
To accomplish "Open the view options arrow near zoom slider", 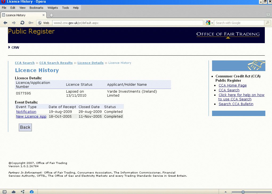I will 225,192.
